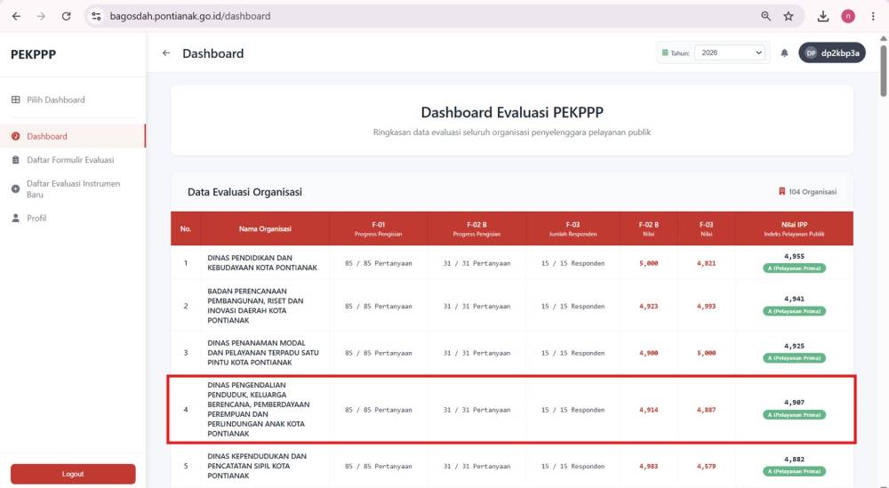Click the PEKPPP logo text
The width and height of the screenshot is (889, 488).
pyautogui.click(x=34, y=54)
